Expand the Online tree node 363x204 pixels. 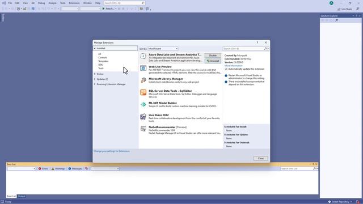[x=95, y=74]
